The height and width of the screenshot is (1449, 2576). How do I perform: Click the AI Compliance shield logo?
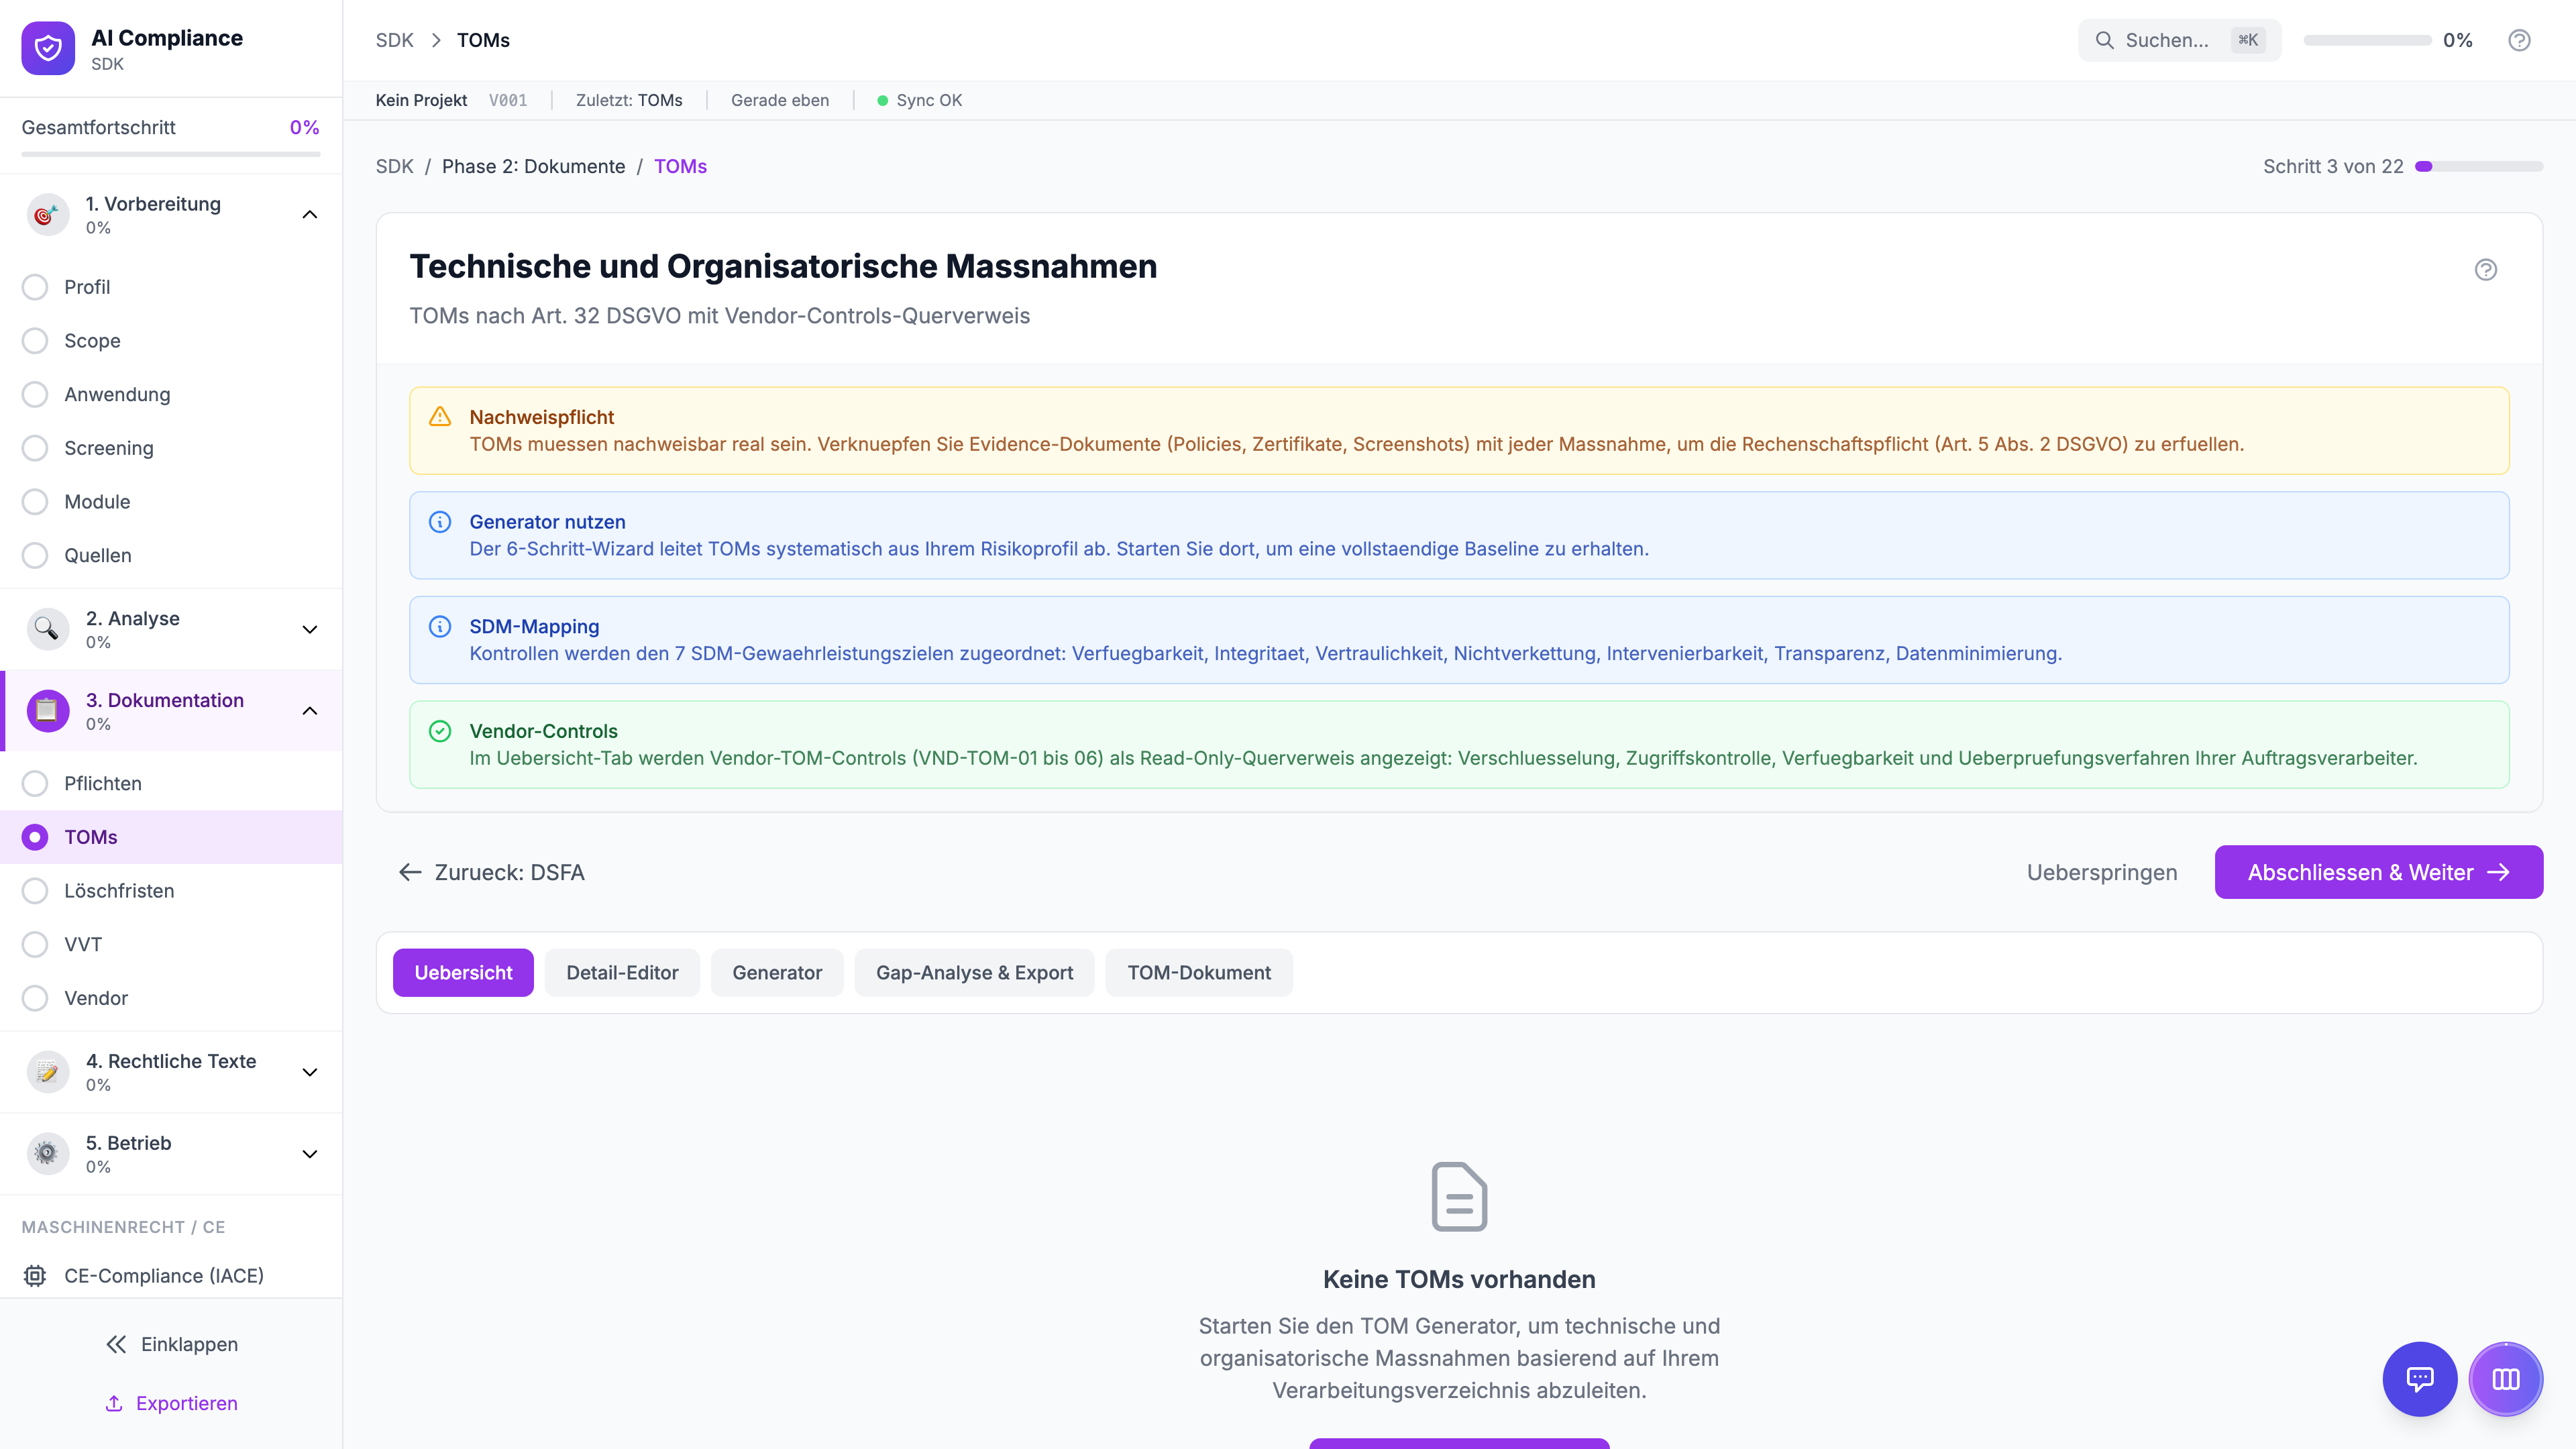coord(48,48)
